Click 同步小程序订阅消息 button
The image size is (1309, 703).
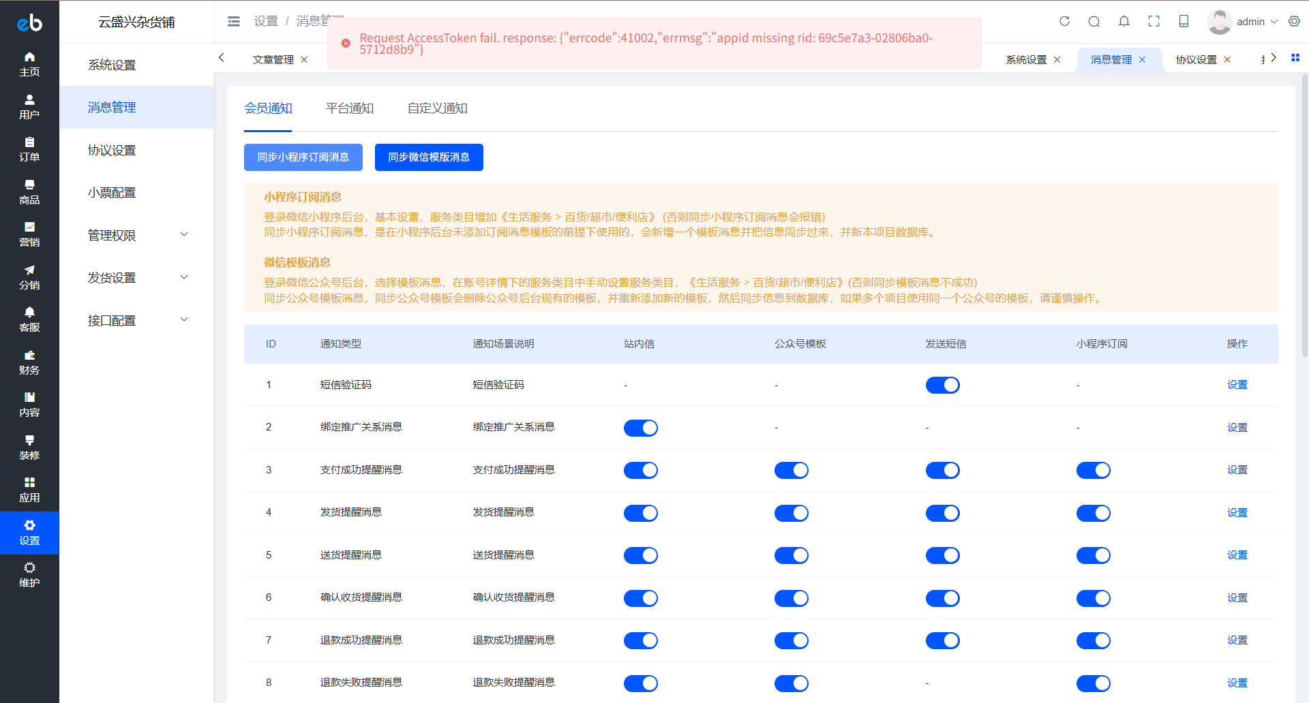tap(303, 157)
